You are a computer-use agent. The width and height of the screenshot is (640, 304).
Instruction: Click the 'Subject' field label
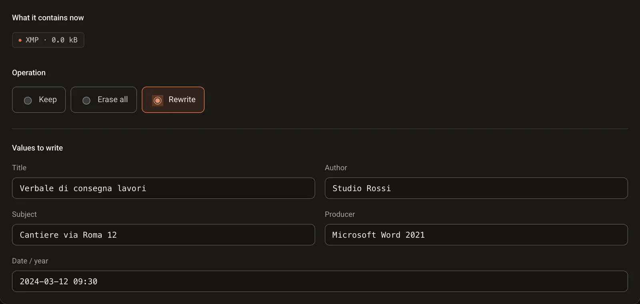pos(24,214)
